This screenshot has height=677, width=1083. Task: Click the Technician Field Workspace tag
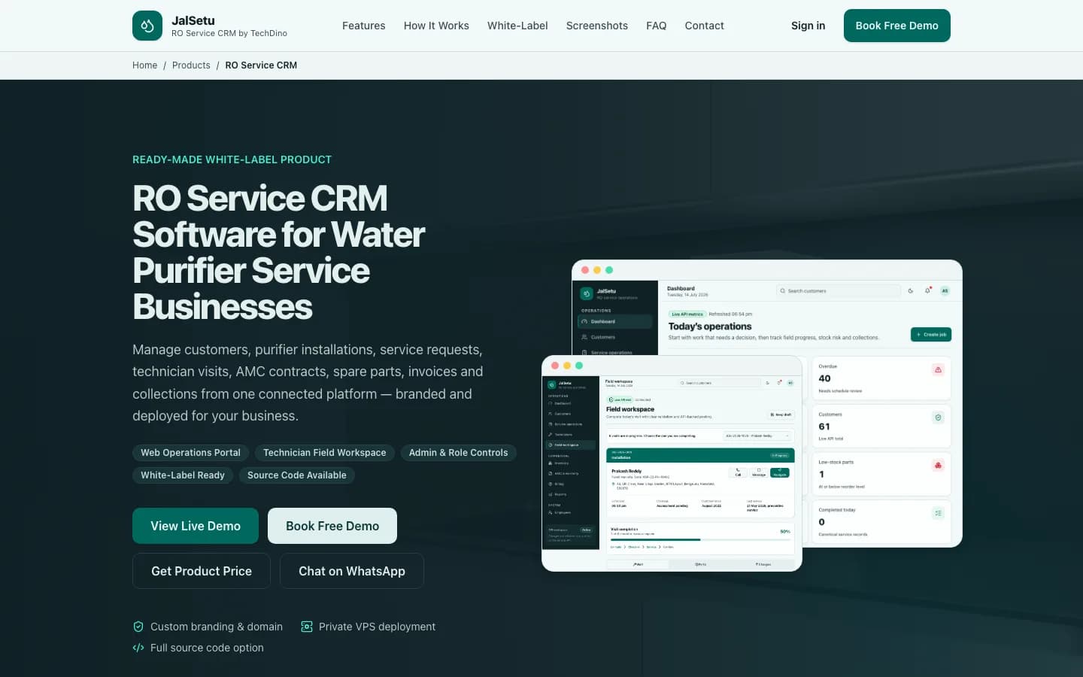click(325, 453)
